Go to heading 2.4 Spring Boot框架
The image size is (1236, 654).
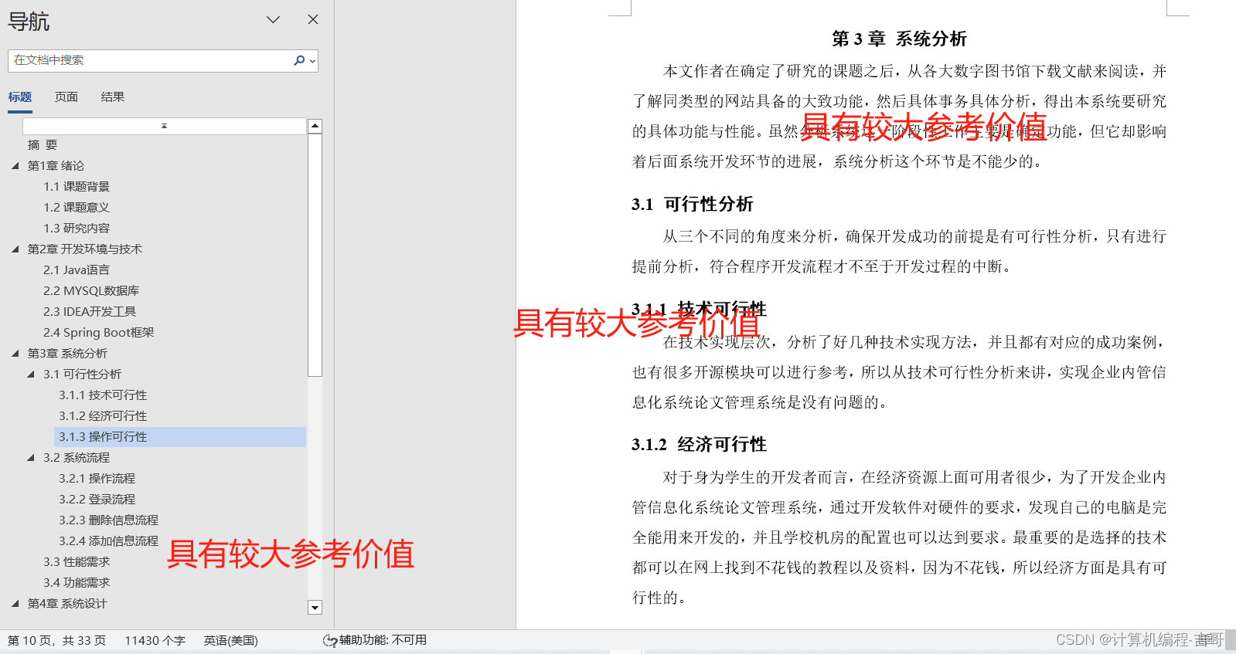click(x=99, y=333)
